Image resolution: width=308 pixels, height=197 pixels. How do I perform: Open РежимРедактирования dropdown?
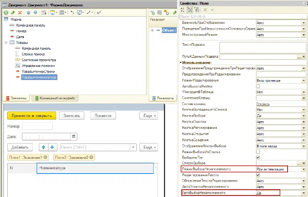coord(304,80)
